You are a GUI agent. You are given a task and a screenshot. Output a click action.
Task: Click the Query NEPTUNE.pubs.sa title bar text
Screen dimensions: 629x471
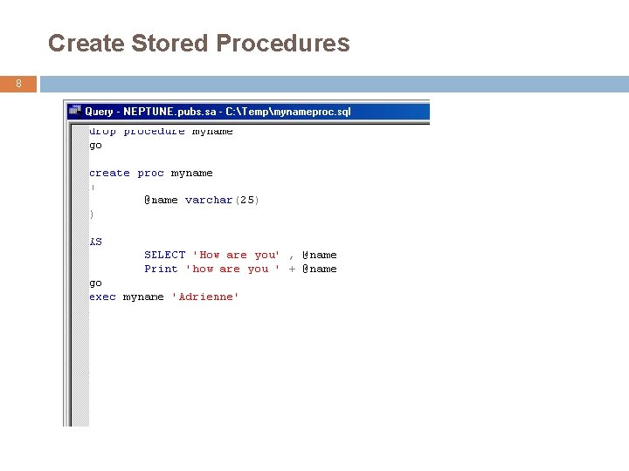218,112
